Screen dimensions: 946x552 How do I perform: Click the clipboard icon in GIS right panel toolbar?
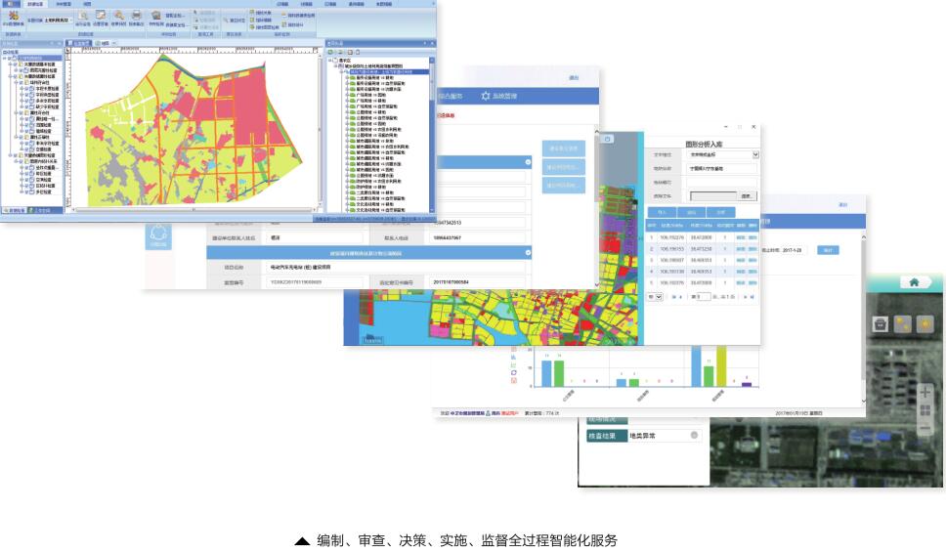357,52
